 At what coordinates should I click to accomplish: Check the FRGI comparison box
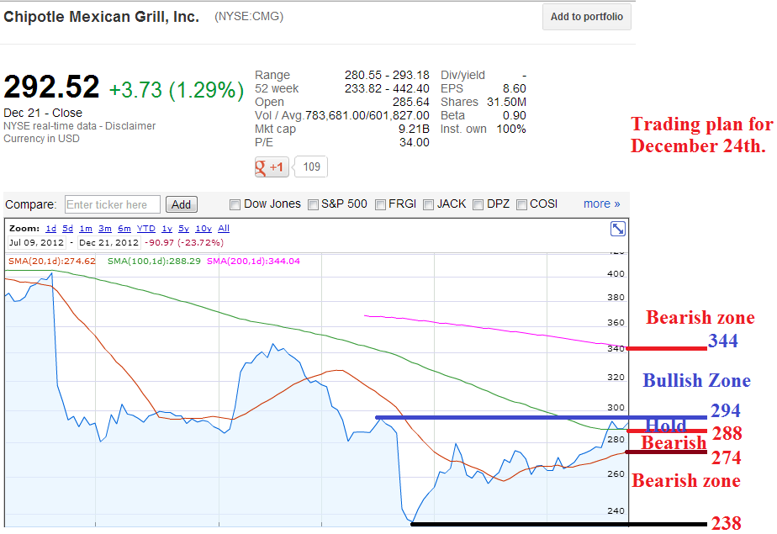[x=381, y=204]
